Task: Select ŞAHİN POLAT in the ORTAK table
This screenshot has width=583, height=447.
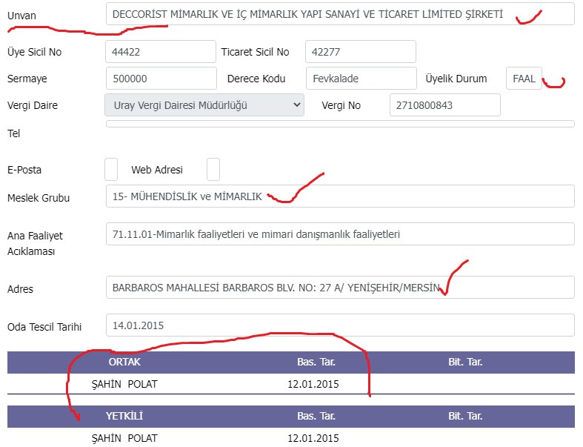Action: (x=124, y=384)
